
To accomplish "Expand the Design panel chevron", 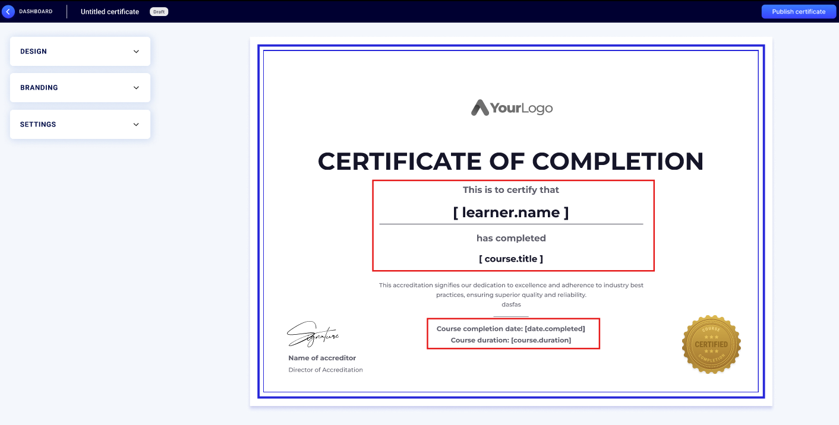I will pos(136,52).
